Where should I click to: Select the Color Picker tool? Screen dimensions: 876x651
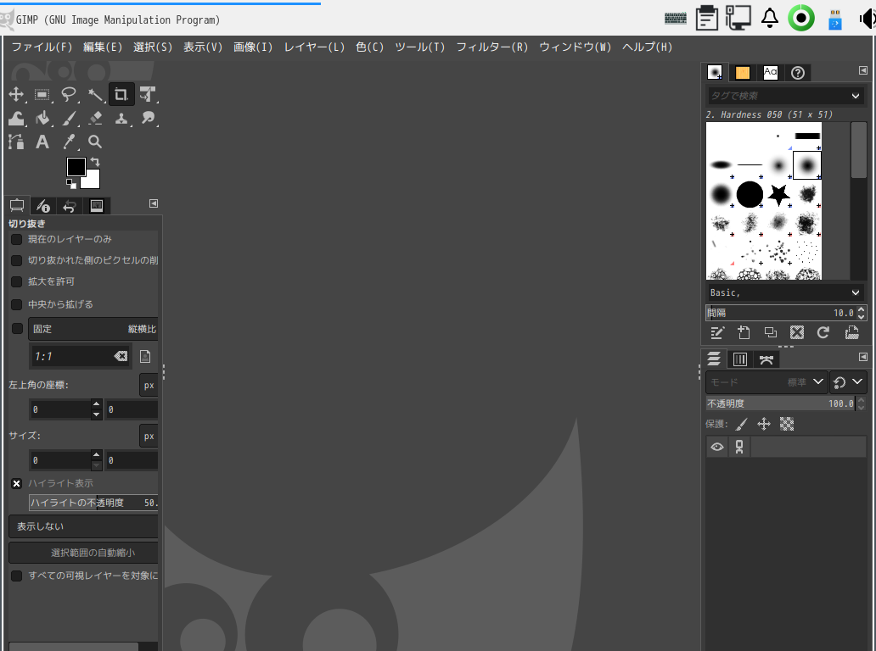tap(68, 142)
